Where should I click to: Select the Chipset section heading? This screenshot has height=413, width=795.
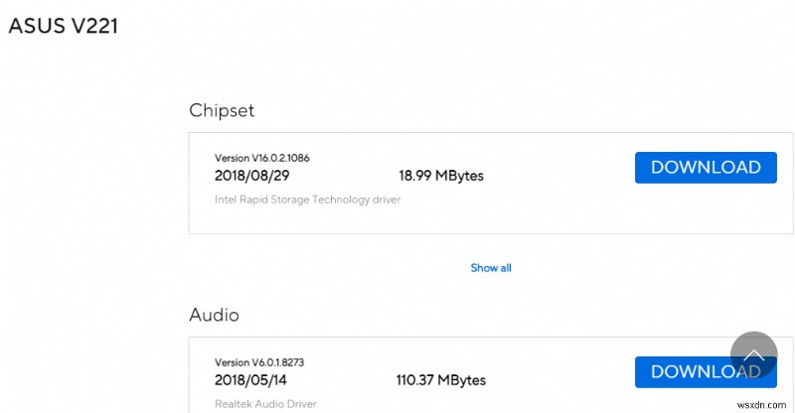coord(222,110)
